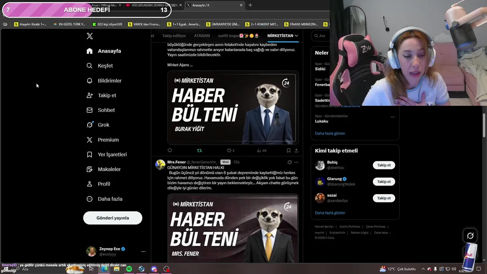Open more options for Lukaku trend
This screenshot has height=274, width=487.
(x=393, y=117)
